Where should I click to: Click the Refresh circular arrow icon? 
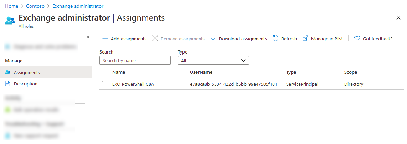275,39
